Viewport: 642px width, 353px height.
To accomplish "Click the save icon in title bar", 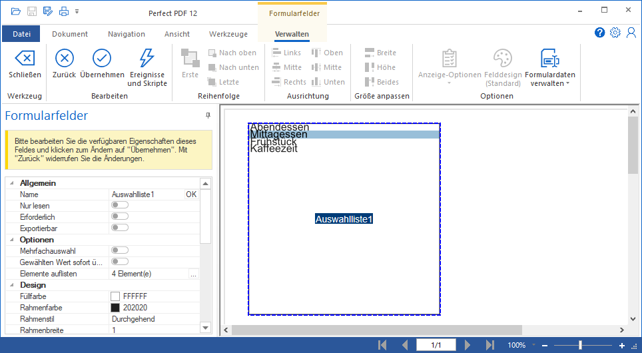I will (x=32, y=11).
